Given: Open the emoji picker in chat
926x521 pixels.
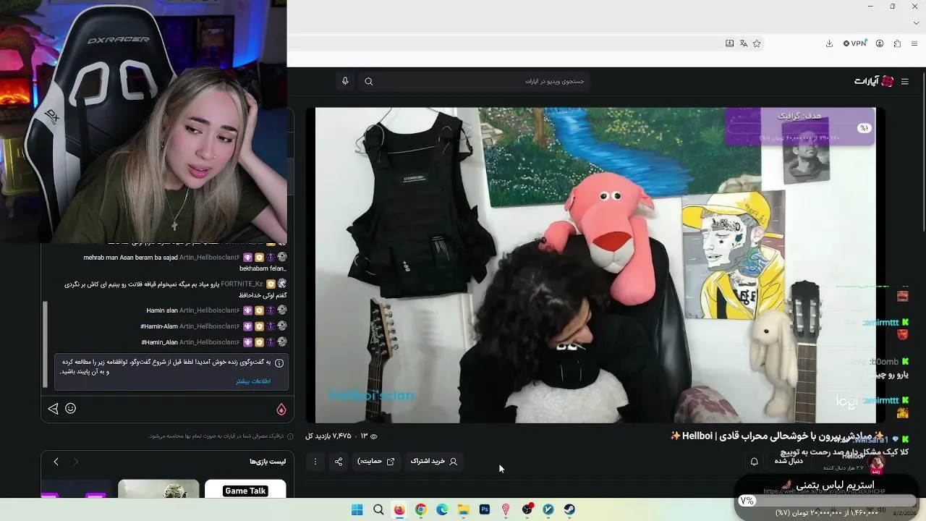Looking at the screenshot, I should pyautogui.click(x=71, y=408).
